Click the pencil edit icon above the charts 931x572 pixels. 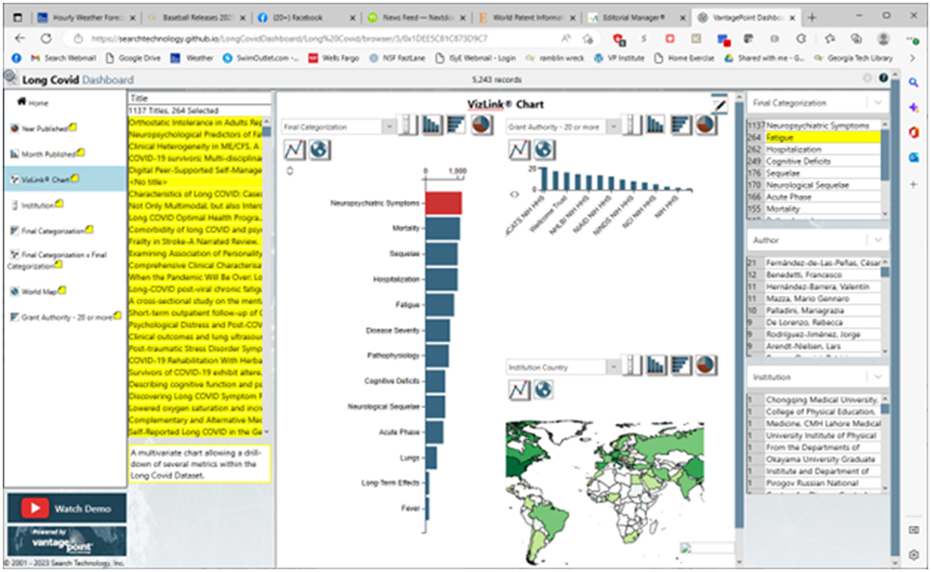coord(720,106)
